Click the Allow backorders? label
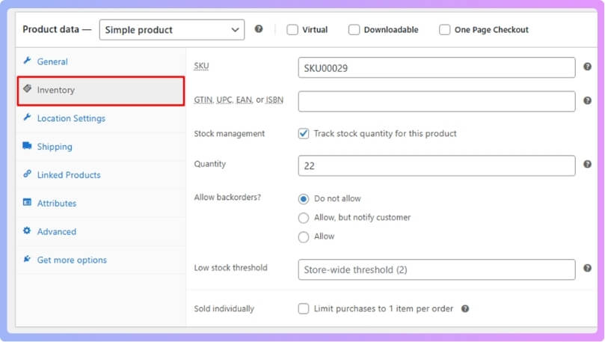The width and height of the screenshot is (605, 342). (x=227, y=198)
